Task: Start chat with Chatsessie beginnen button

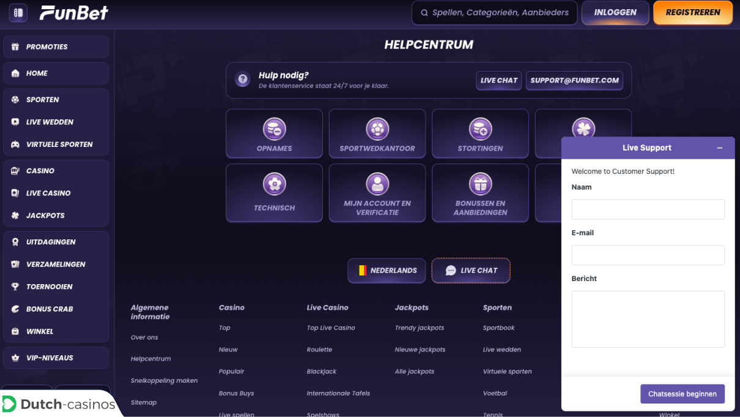Action: point(683,394)
